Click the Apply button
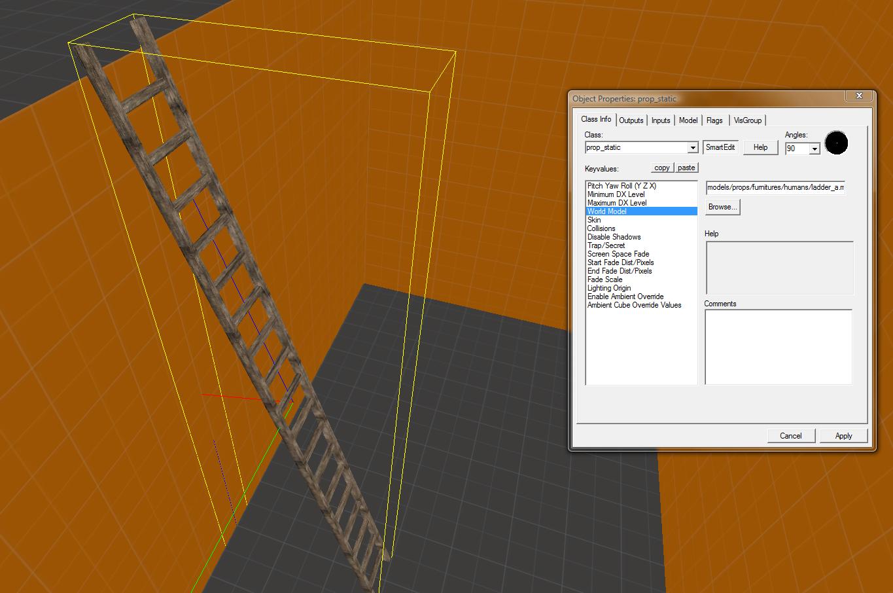Screen dimensions: 893x593 843,436
